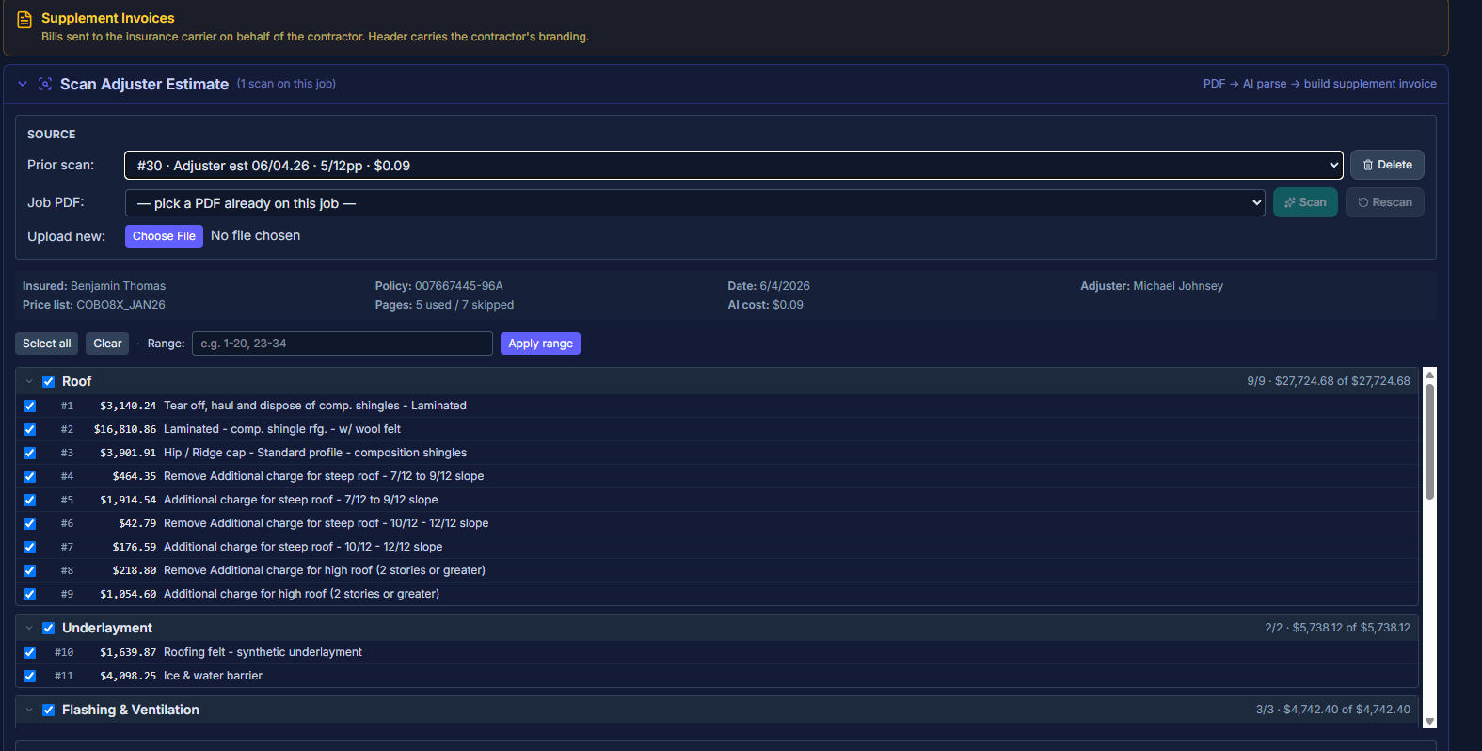Uncheck line #11 Ice & water barrier
Viewport: 1482px width, 751px height.
[29, 676]
